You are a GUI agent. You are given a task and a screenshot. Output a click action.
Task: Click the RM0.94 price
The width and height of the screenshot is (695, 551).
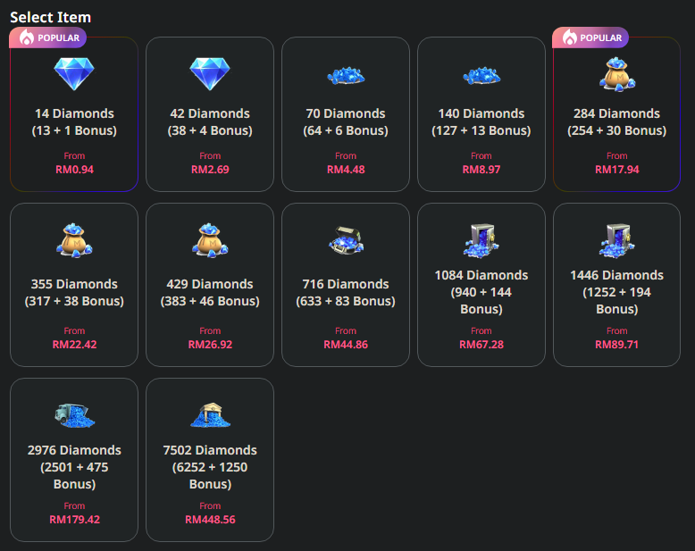(x=73, y=170)
